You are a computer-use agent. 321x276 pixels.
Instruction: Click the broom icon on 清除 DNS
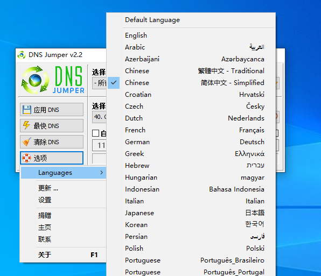27,141
